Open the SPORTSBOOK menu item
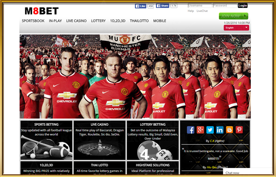 click(x=33, y=21)
